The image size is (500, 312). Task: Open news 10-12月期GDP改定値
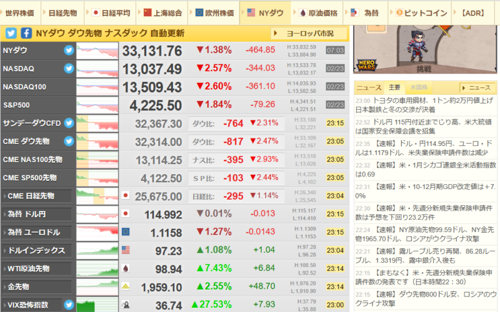(x=425, y=191)
